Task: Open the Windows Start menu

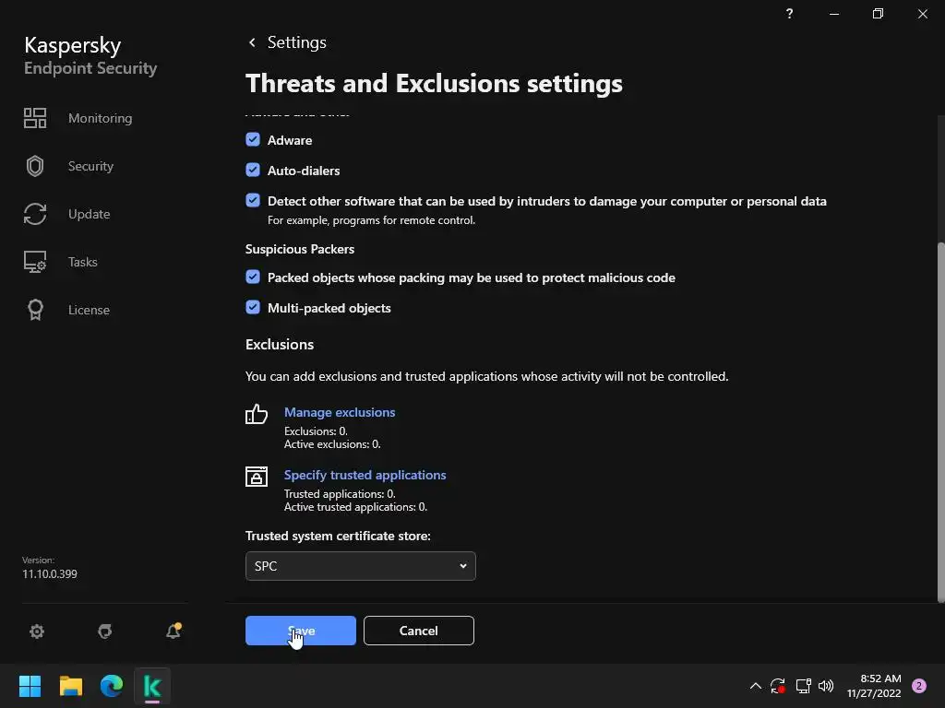Action: 30,686
